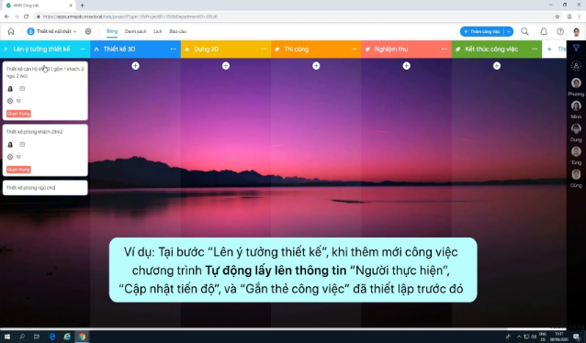Image resolution: width=586 pixels, height=343 pixels.
Task: Add a task to Kết thúc công việc column
Action: pyautogui.click(x=497, y=66)
